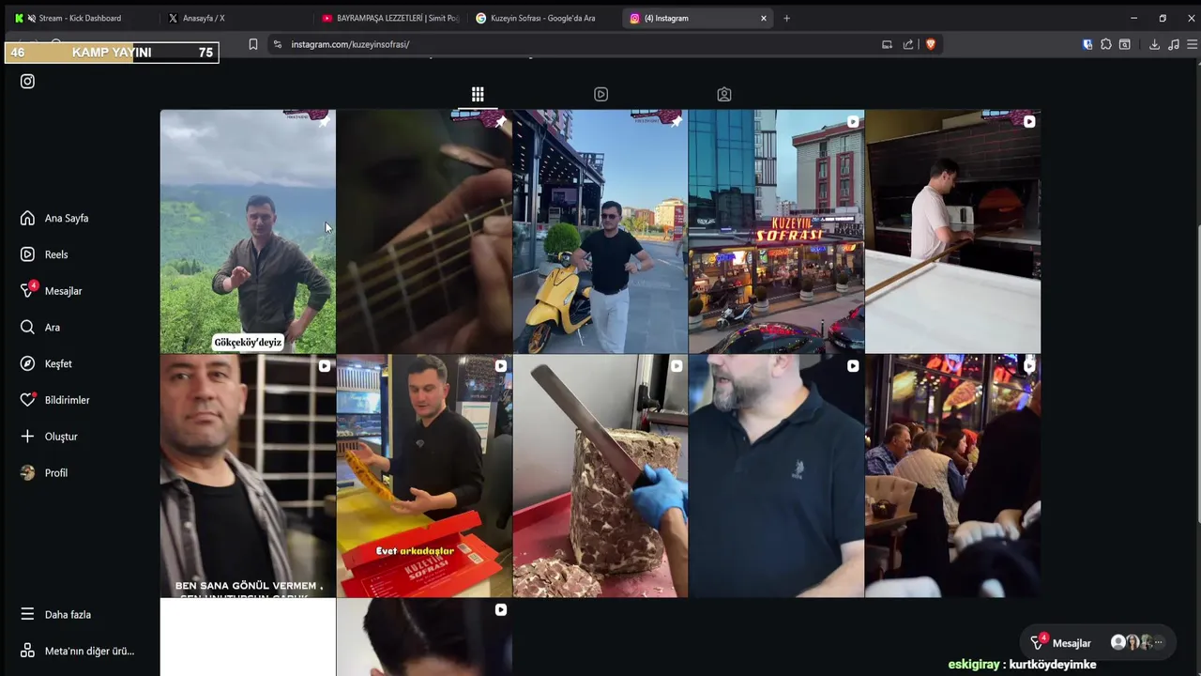Open Profil from sidebar
The width and height of the screenshot is (1201, 676).
coord(43,473)
